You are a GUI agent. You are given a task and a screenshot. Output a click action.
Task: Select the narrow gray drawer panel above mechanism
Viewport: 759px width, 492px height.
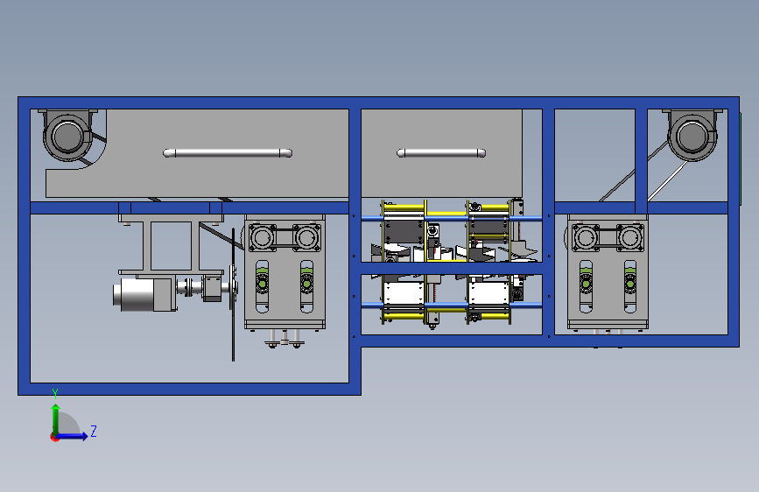click(x=441, y=153)
